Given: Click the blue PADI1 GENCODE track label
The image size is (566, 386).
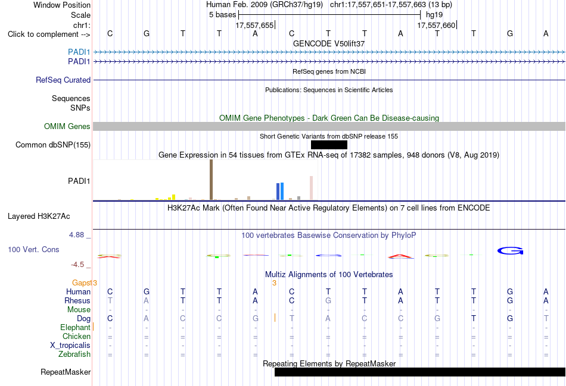Looking at the screenshot, I should [79, 52].
